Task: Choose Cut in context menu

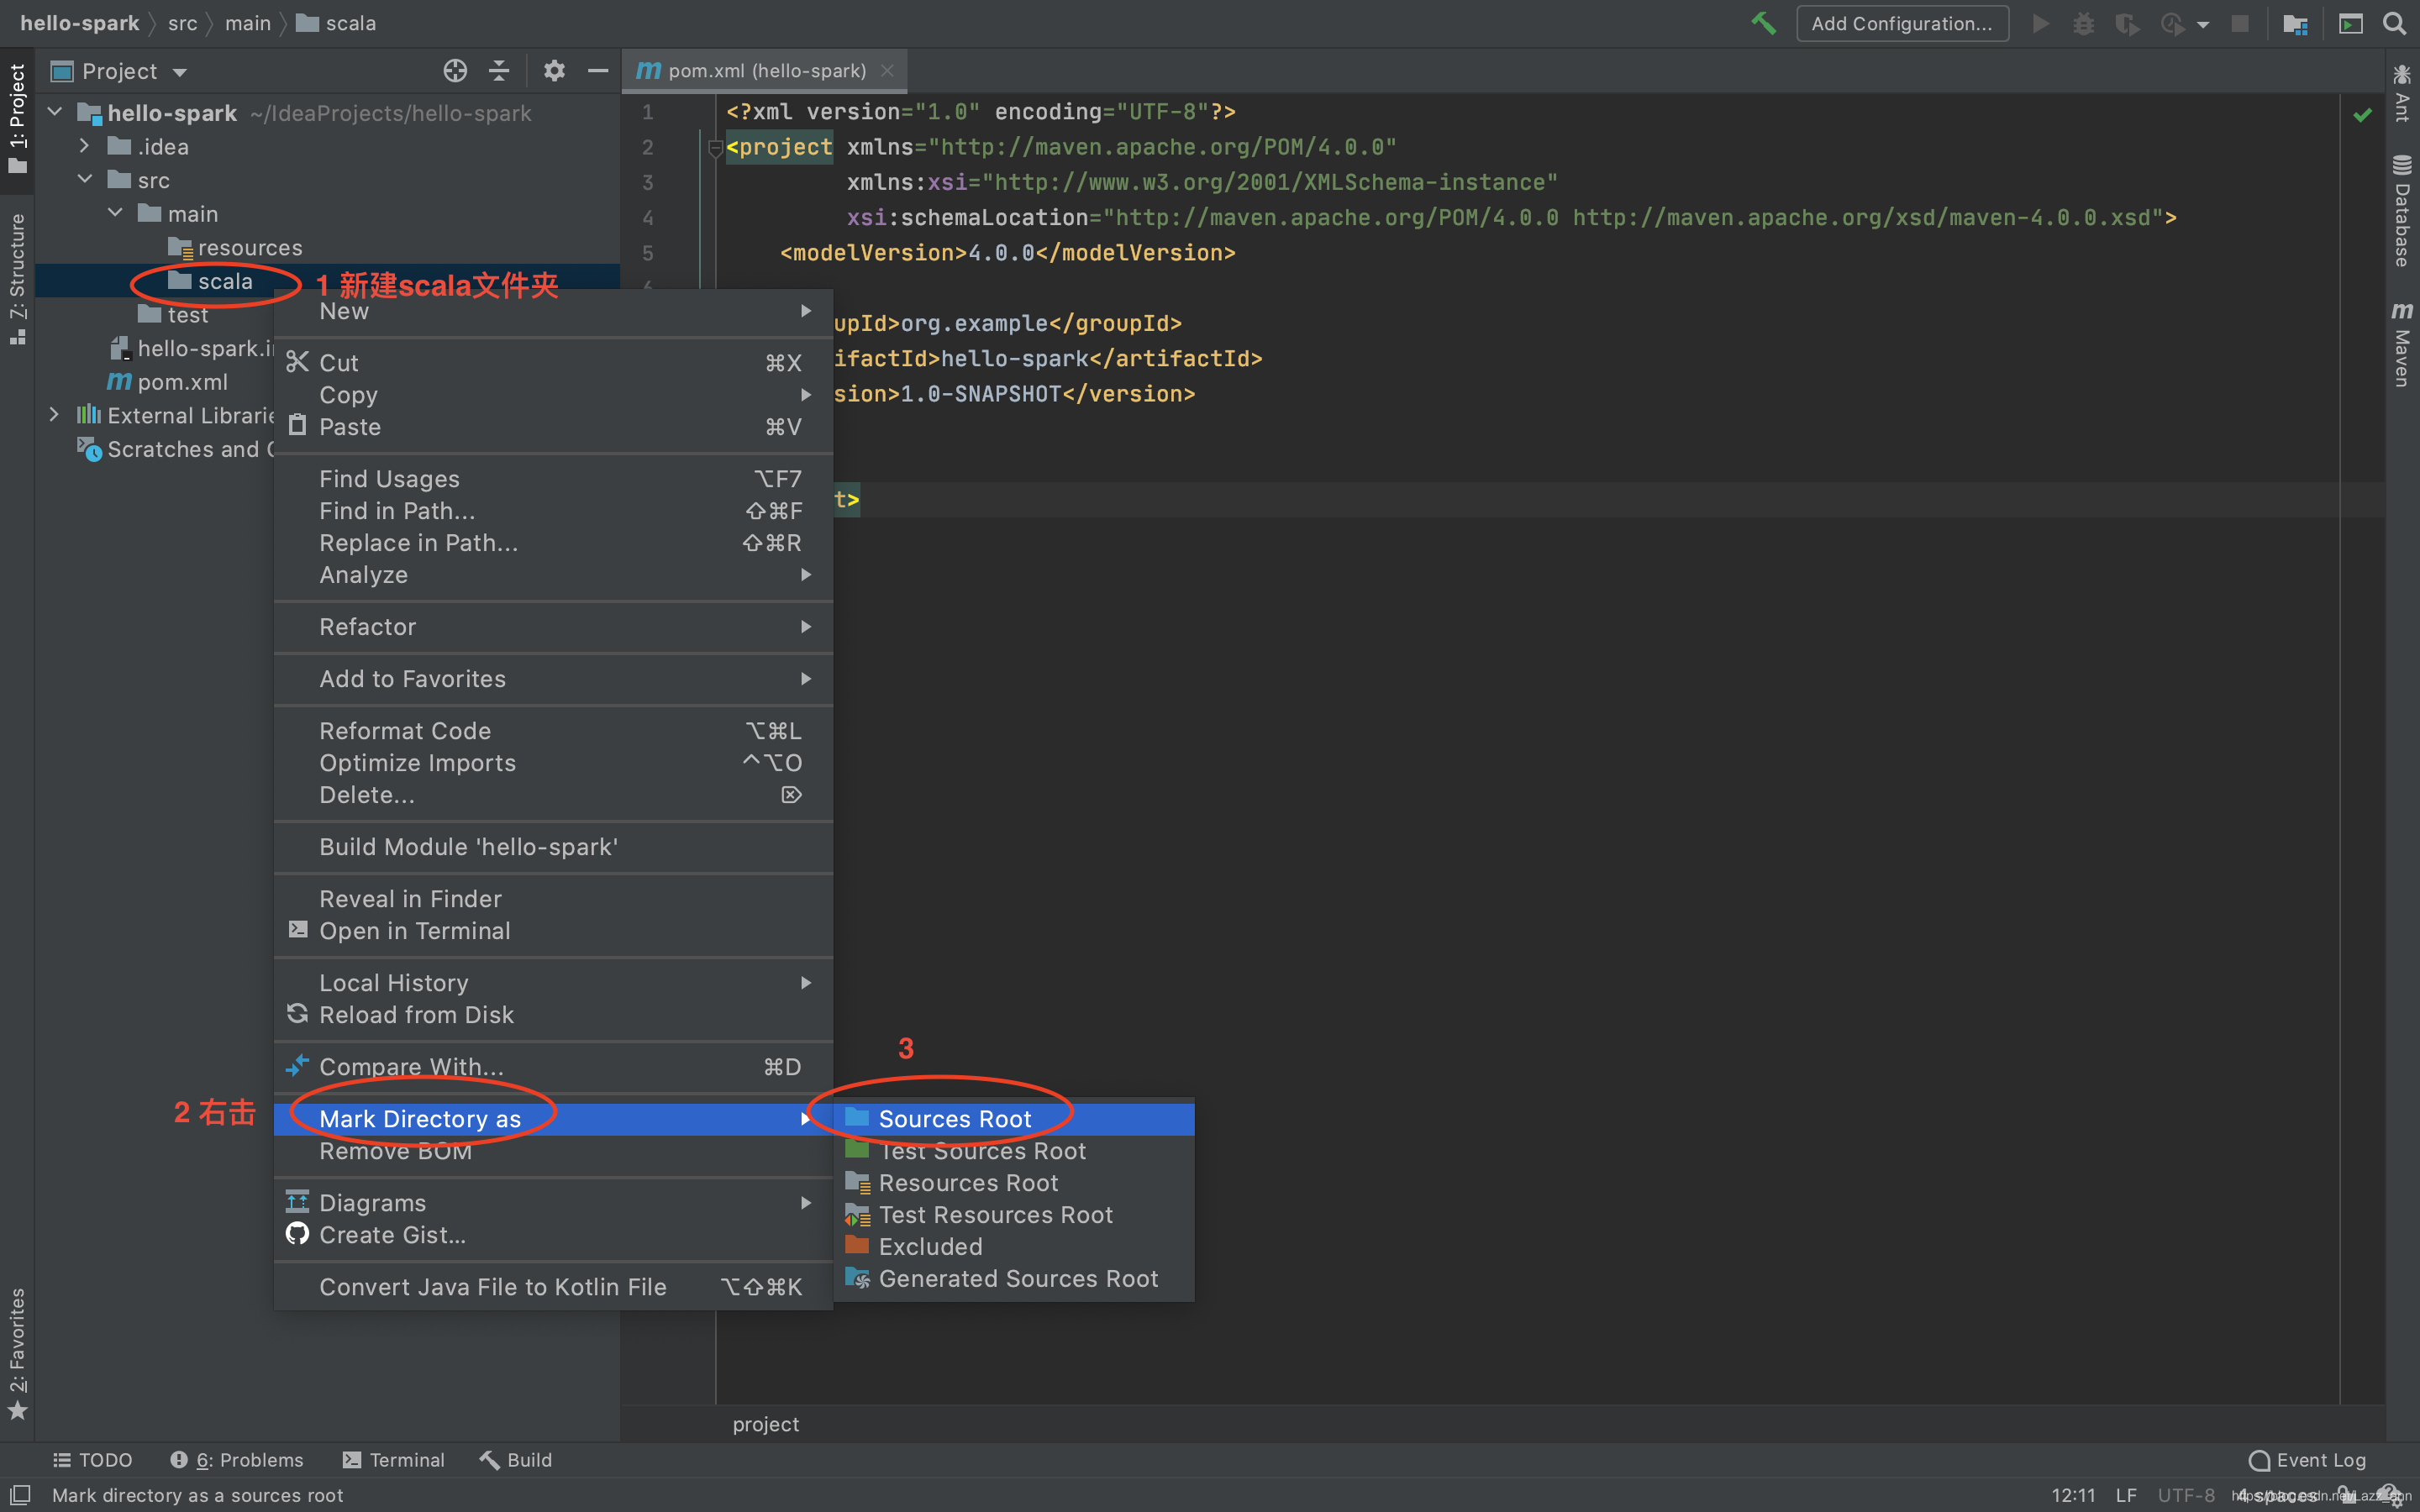Action: [553, 362]
